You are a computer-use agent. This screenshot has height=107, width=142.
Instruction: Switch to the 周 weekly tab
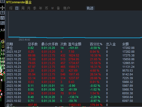pos(23,8)
